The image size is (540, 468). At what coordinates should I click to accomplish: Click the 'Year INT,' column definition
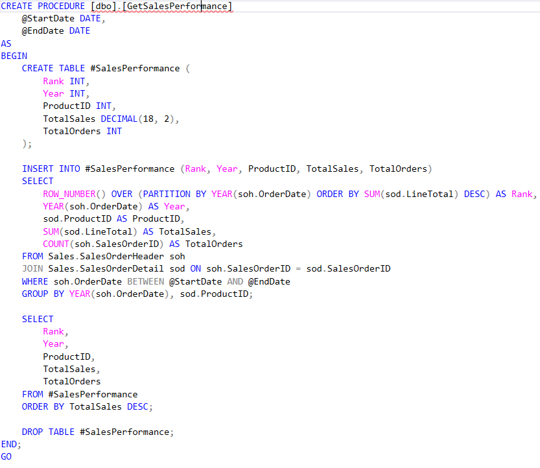pyautogui.click(x=66, y=94)
